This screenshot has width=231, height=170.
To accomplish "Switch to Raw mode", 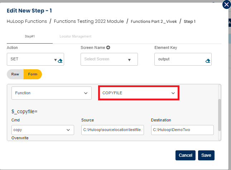I will [x=15, y=74].
